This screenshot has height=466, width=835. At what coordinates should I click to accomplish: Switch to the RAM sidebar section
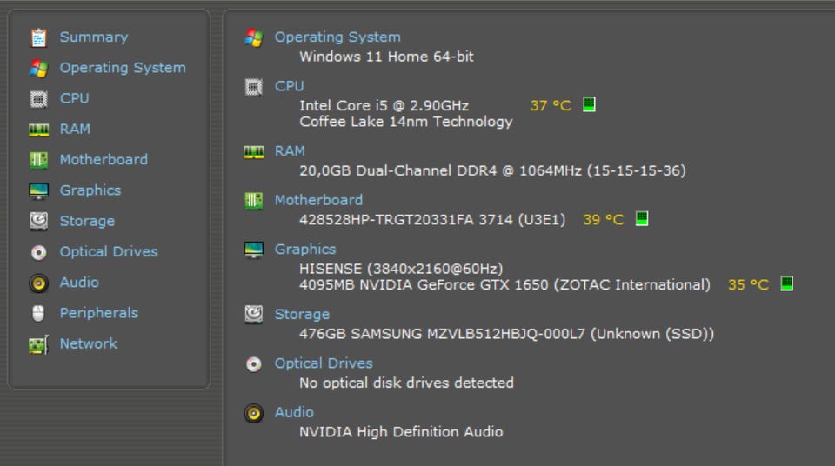75,129
